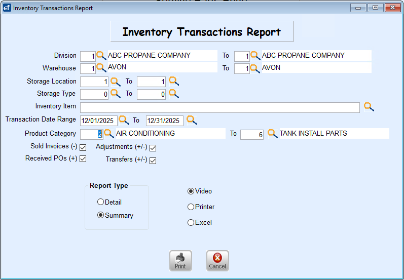Click the starting Warehouse number field
The image size is (404, 280).
pos(88,69)
